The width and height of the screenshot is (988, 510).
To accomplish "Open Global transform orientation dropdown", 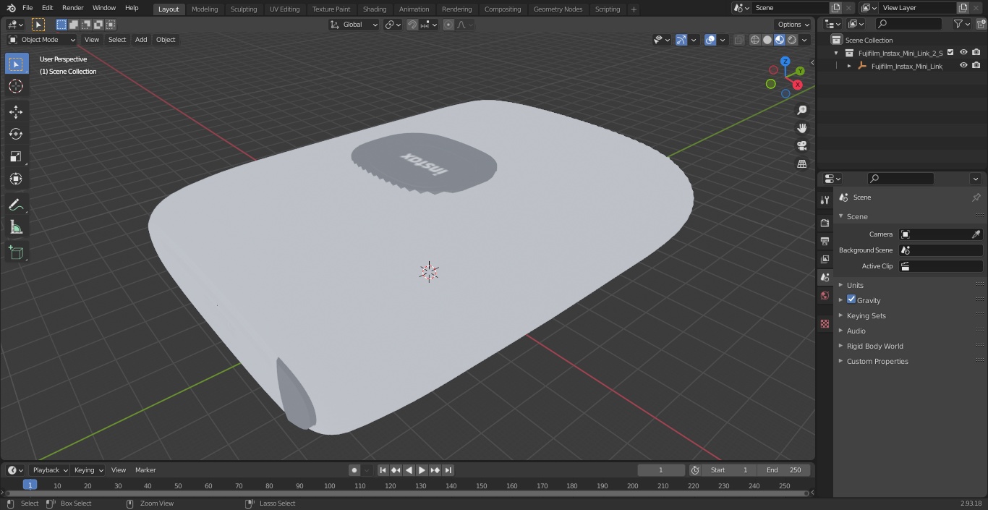I will (354, 25).
